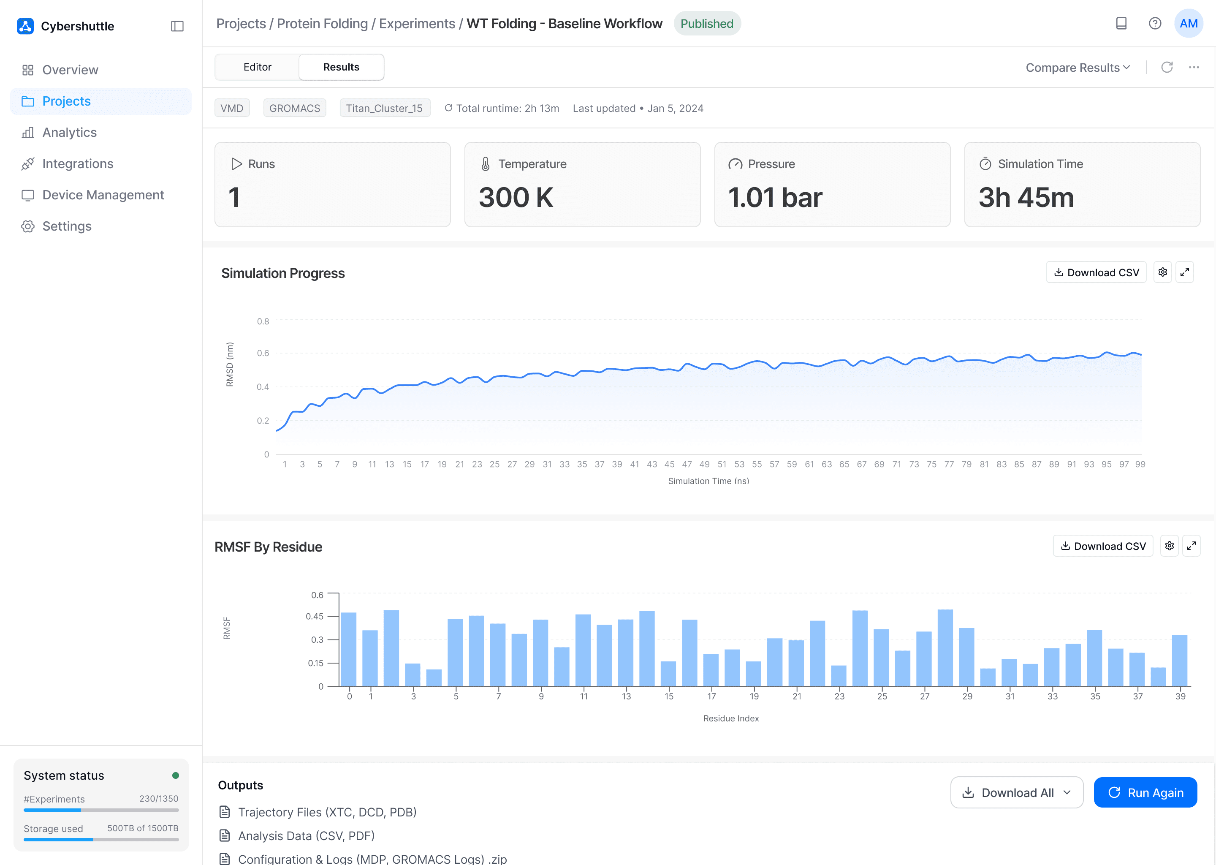1216x865 pixels.
Task: Click the help question mark icon
Action: pyautogui.click(x=1154, y=23)
